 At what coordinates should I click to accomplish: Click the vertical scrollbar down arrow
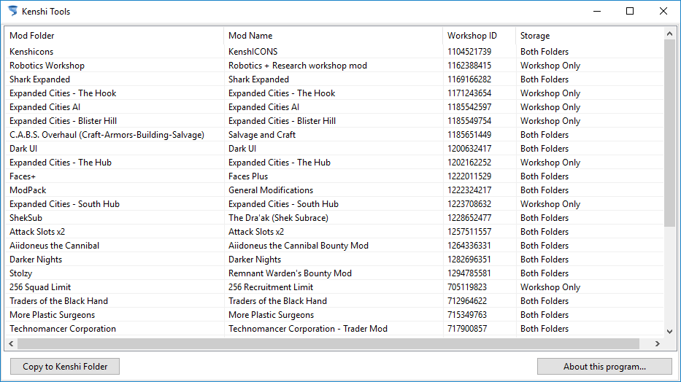point(669,332)
